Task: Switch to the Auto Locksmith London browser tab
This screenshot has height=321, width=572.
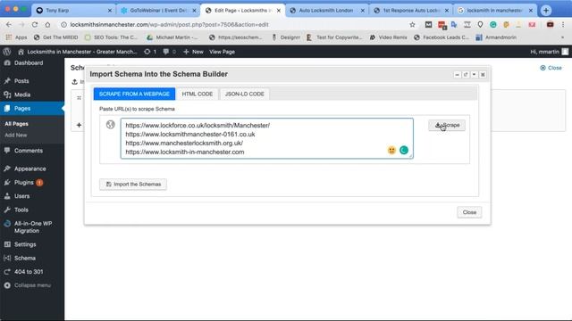Action: coord(327,10)
